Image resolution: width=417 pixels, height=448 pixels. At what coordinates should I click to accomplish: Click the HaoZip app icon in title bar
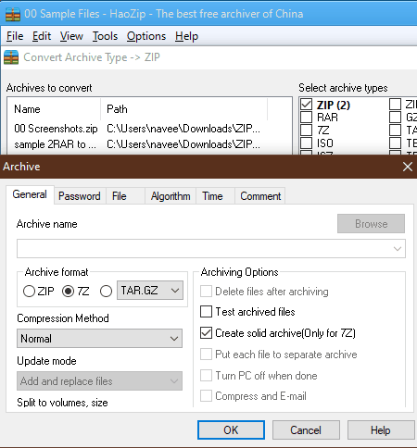(x=13, y=14)
